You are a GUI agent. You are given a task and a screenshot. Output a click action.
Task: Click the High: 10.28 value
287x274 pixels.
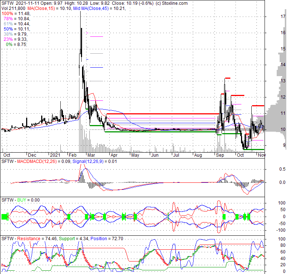pyautogui.click(x=76, y=3)
